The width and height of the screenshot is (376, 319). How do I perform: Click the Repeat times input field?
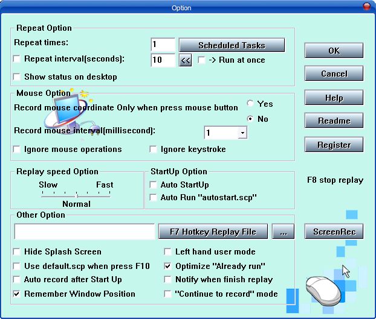click(163, 45)
